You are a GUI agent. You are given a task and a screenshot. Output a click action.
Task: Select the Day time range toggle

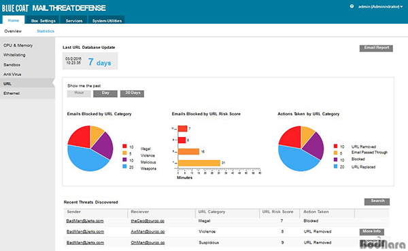pos(105,94)
